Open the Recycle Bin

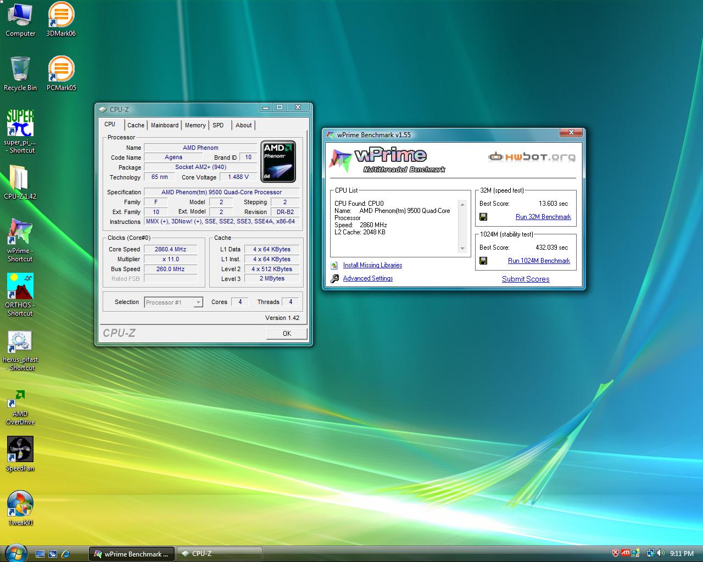(20, 74)
